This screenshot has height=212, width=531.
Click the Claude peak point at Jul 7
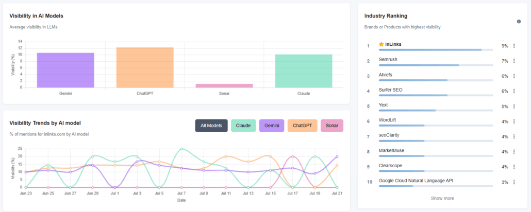tap(181, 149)
